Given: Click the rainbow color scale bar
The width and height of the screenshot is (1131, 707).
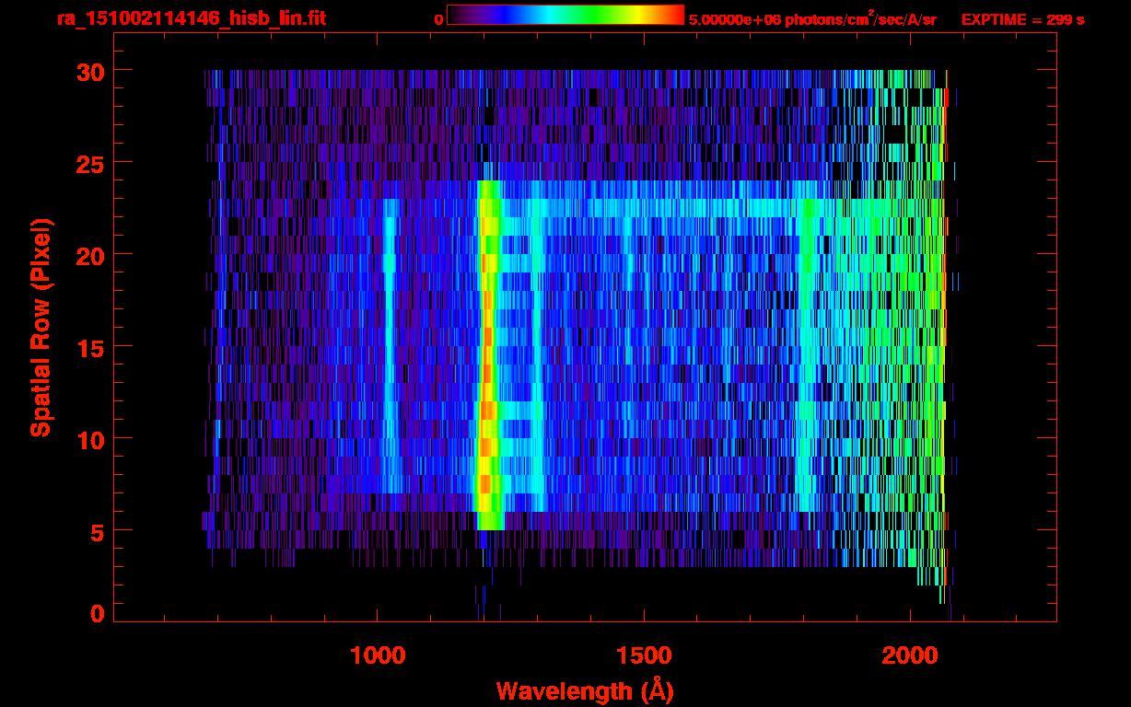Looking at the screenshot, I should (565, 15).
